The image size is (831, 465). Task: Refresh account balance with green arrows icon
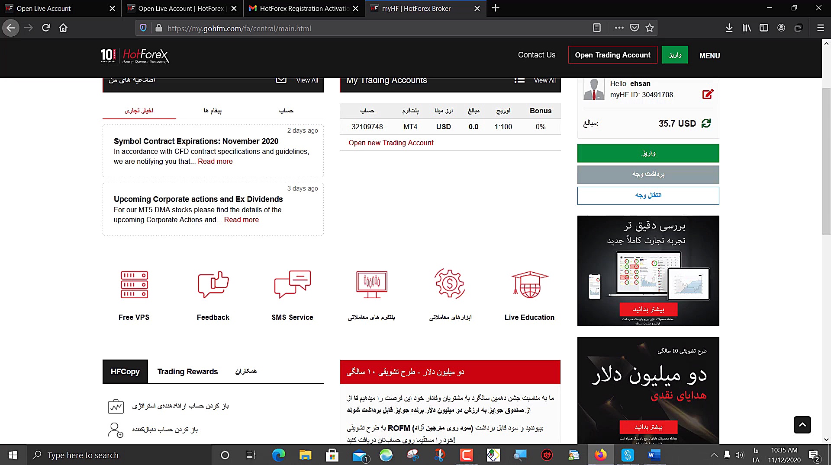707,123
